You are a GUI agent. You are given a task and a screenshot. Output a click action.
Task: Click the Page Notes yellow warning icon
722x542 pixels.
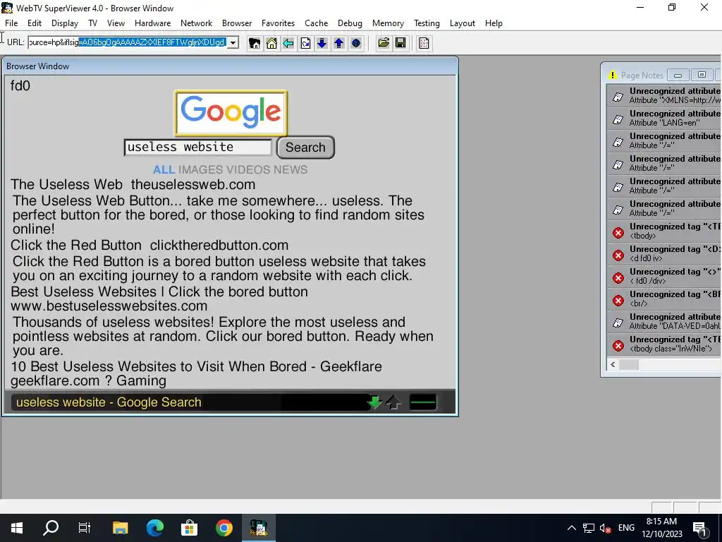click(612, 75)
